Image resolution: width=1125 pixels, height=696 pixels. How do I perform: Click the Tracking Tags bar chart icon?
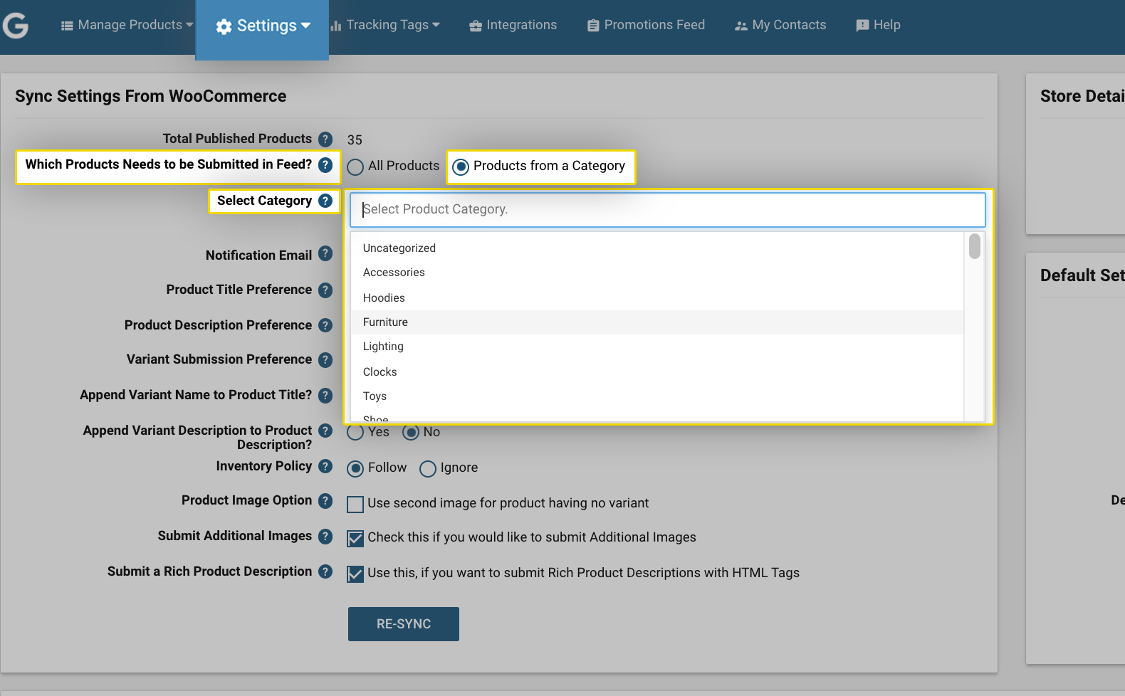tap(336, 26)
